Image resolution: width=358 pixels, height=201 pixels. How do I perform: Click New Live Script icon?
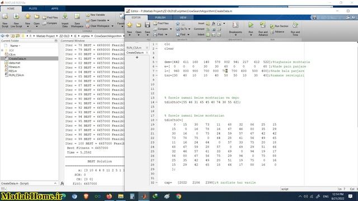coord(16,20)
